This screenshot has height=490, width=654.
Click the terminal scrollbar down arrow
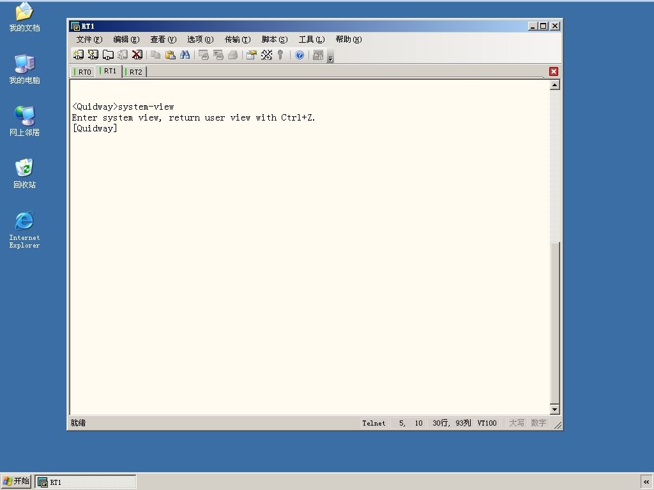click(555, 409)
